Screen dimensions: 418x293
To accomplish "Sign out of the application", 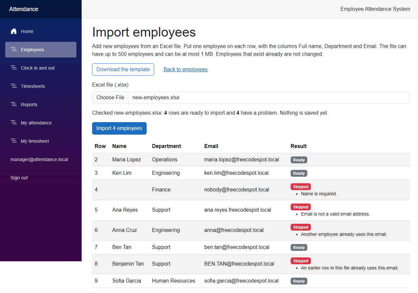I will 19,178.
